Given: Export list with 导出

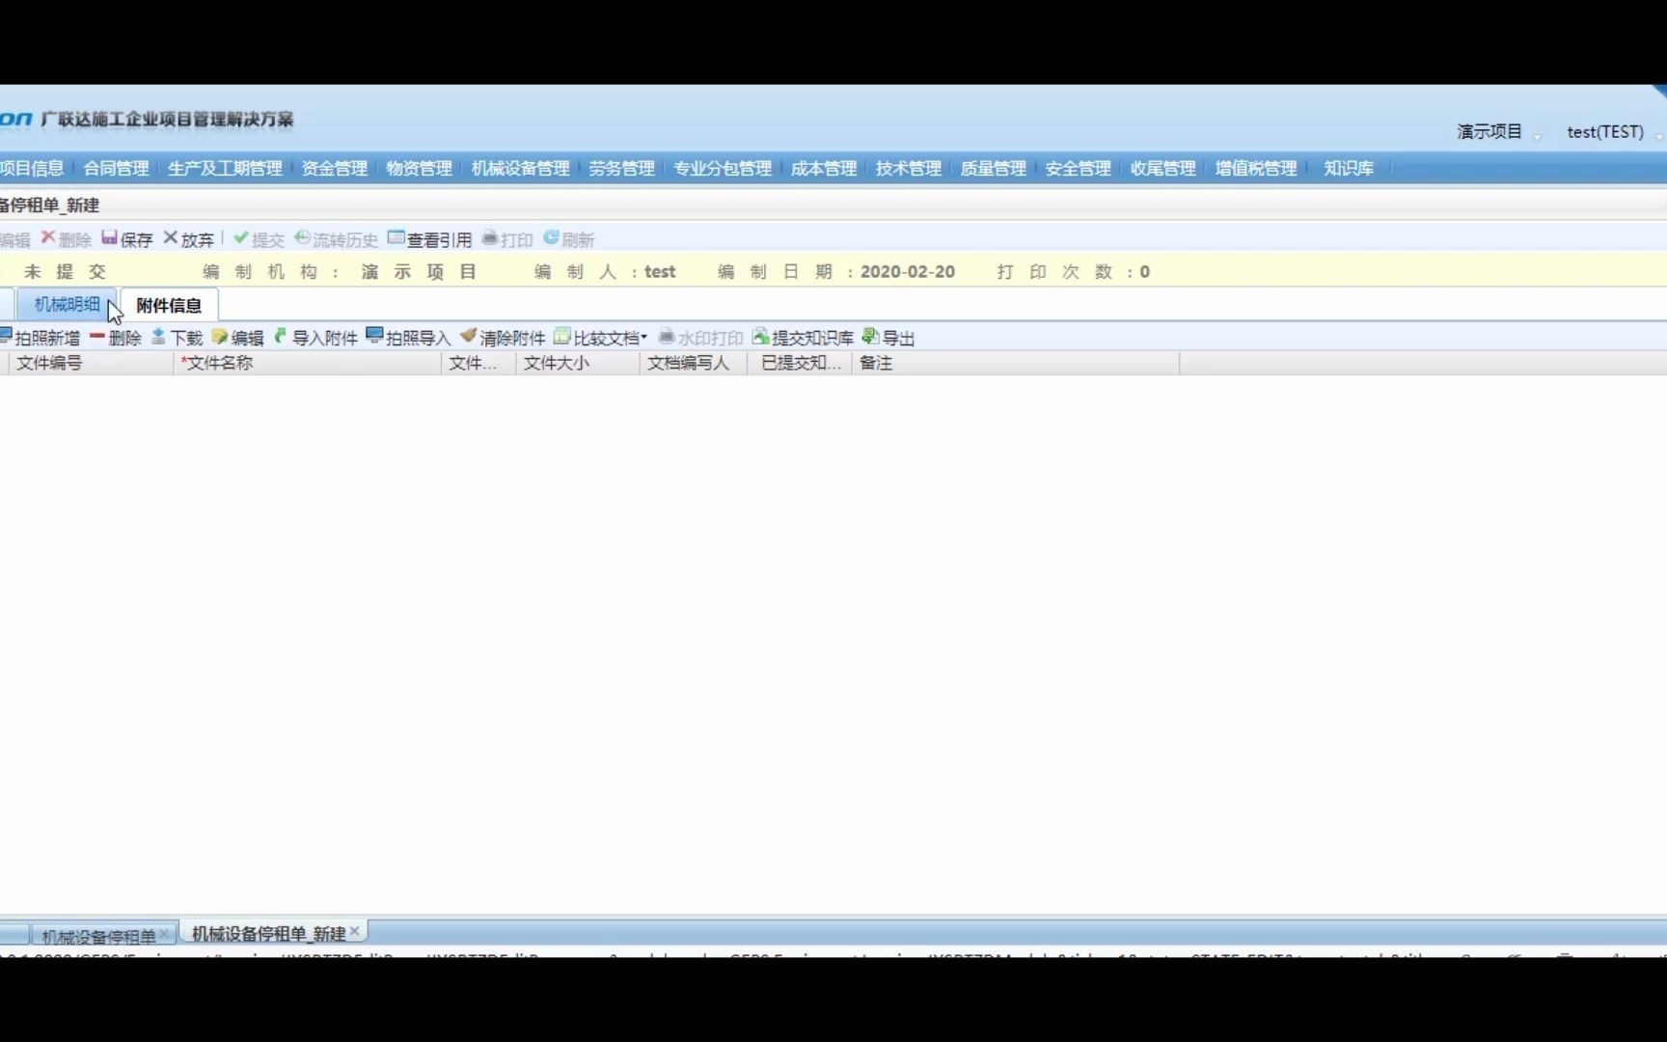Looking at the screenshot, I should coord(888,337).
